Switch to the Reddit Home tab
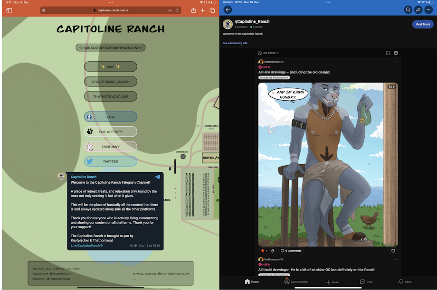Image resolution: width=437 pixels, height=290 pixels. [x=252, y=281]
